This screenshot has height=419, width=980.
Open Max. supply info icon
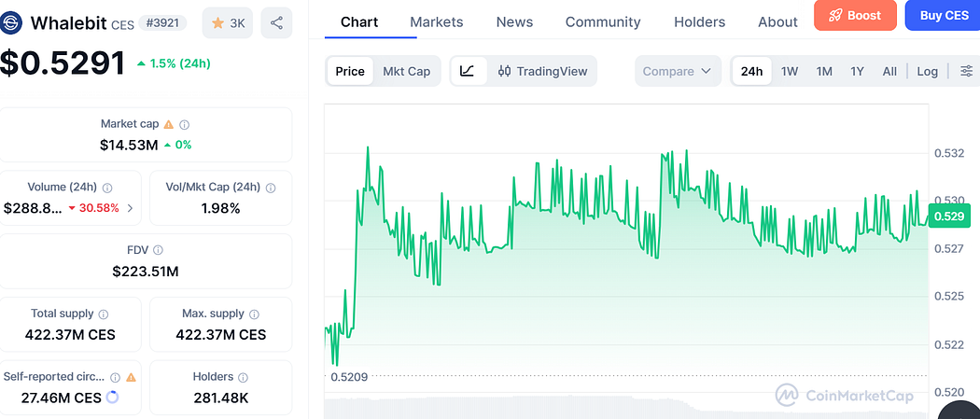[x=255, y=314]
